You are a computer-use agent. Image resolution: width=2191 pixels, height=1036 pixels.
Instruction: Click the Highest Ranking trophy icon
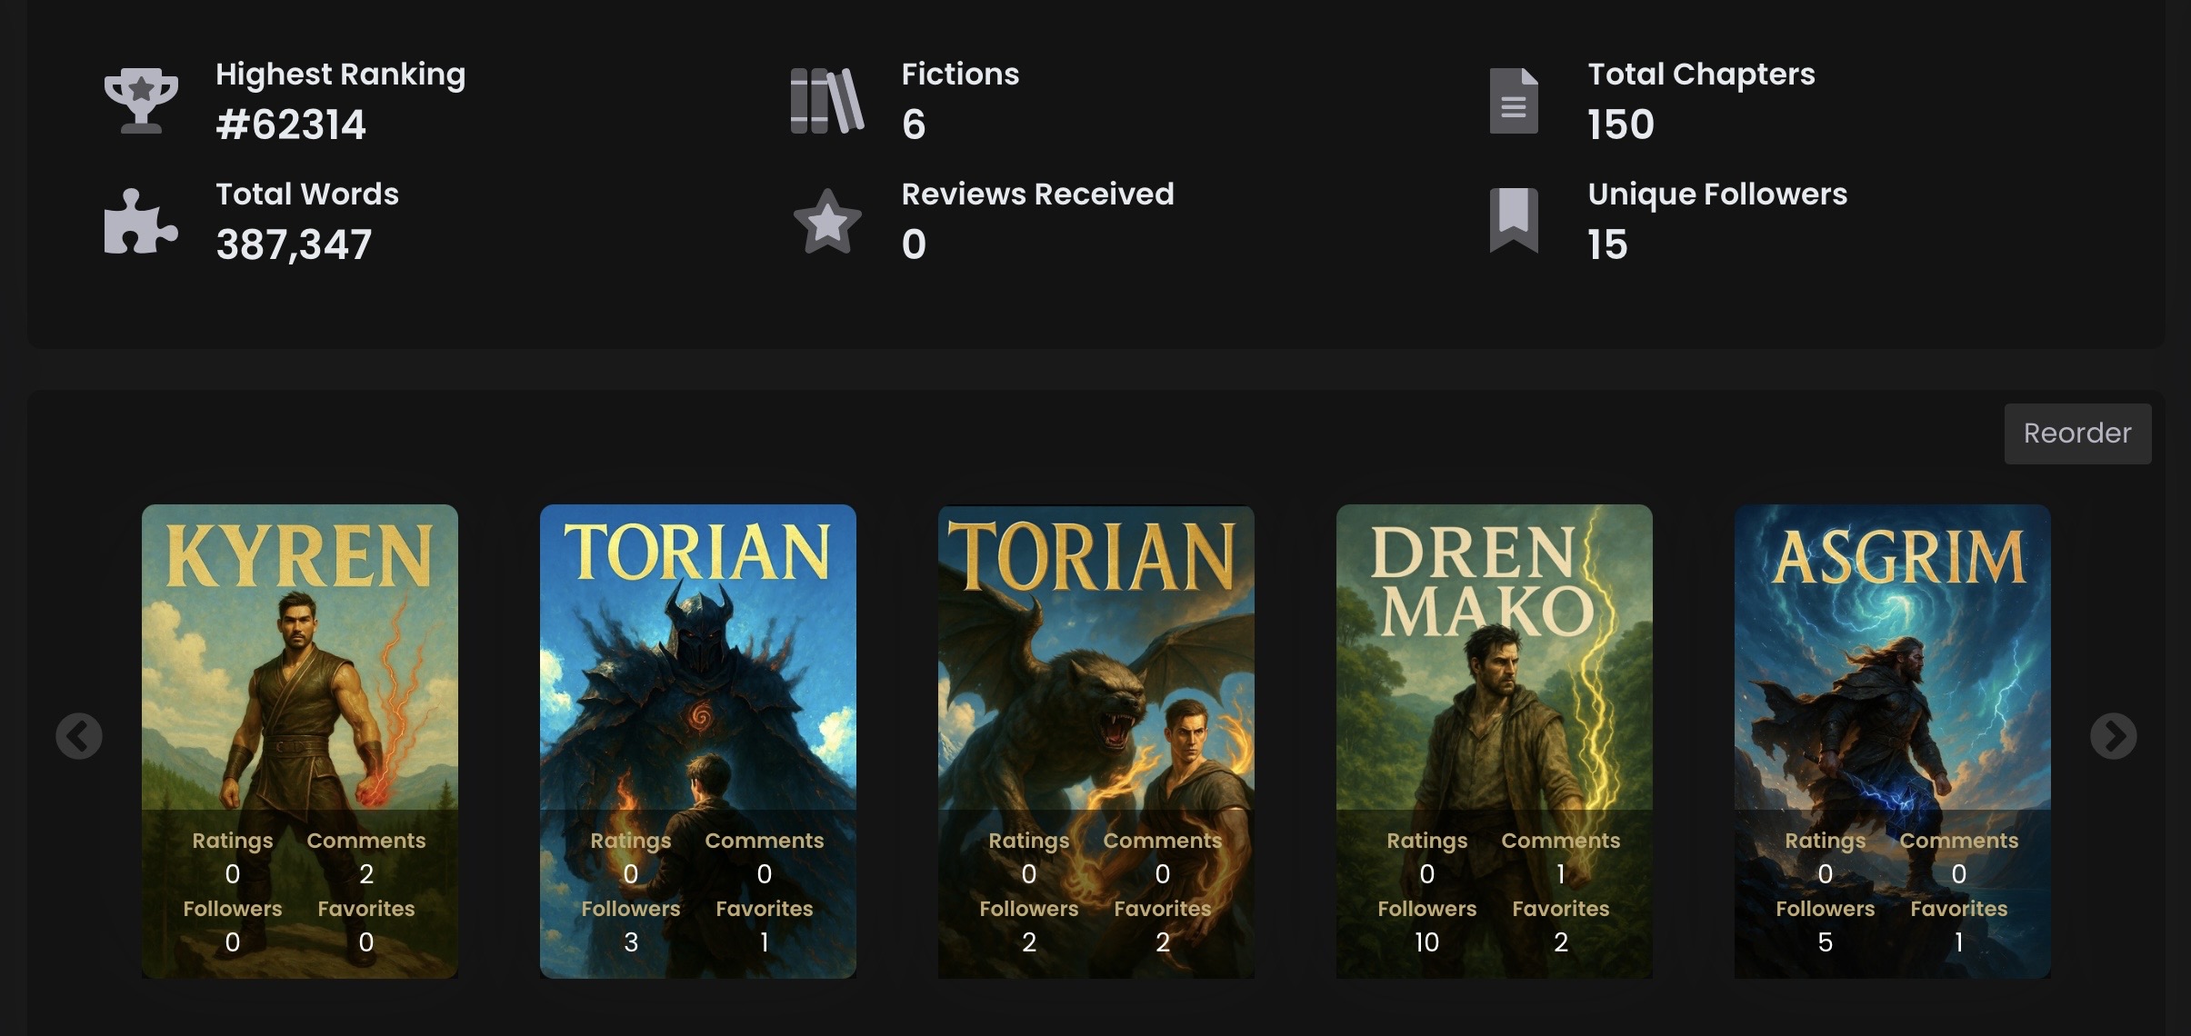coord(141,100)
